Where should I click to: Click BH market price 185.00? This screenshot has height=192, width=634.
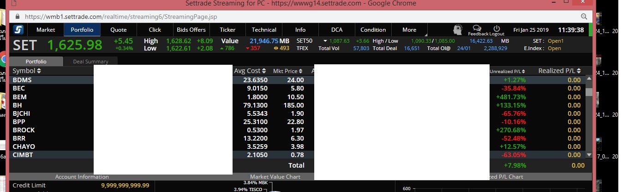coord(293,105)
